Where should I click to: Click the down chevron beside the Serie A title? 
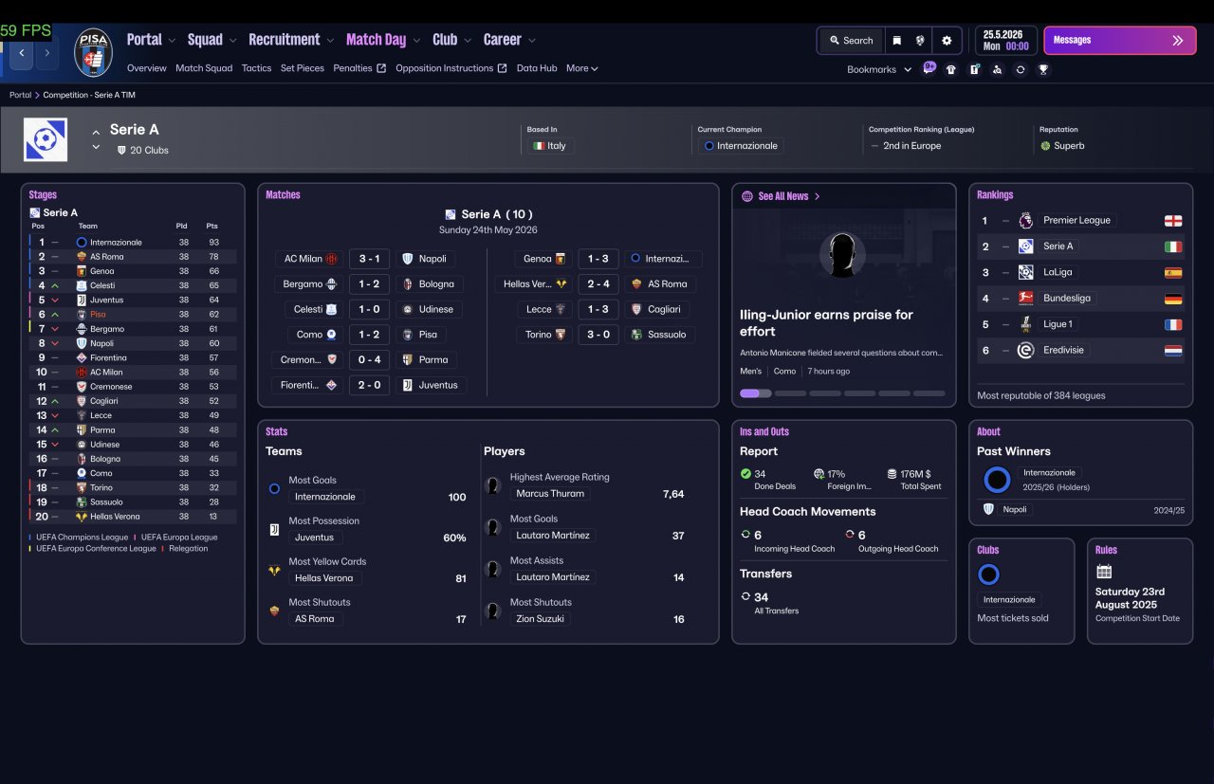click(96, 147)
